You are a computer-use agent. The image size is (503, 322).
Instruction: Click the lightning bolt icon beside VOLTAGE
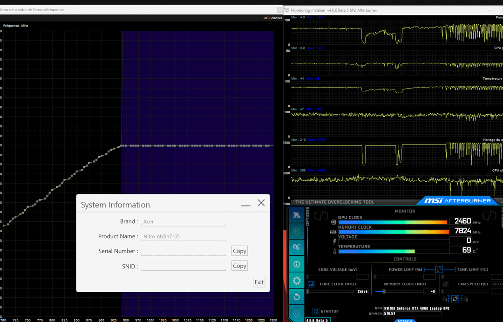coord(334,241)
